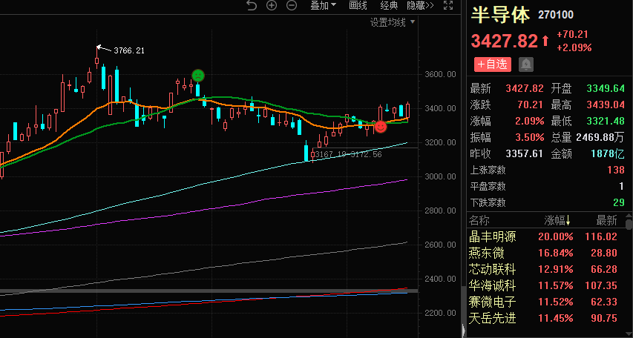
Task: Select stock 华海诚科 in the list
Action: tap(493, 286)
